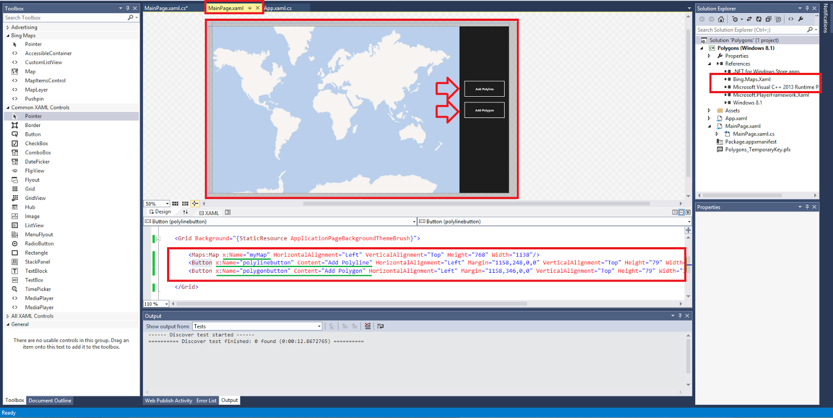The width and height of the screenshot is (833, 418).
Task: Pin the MainPage.xaml tab
Action: [250, 8]
